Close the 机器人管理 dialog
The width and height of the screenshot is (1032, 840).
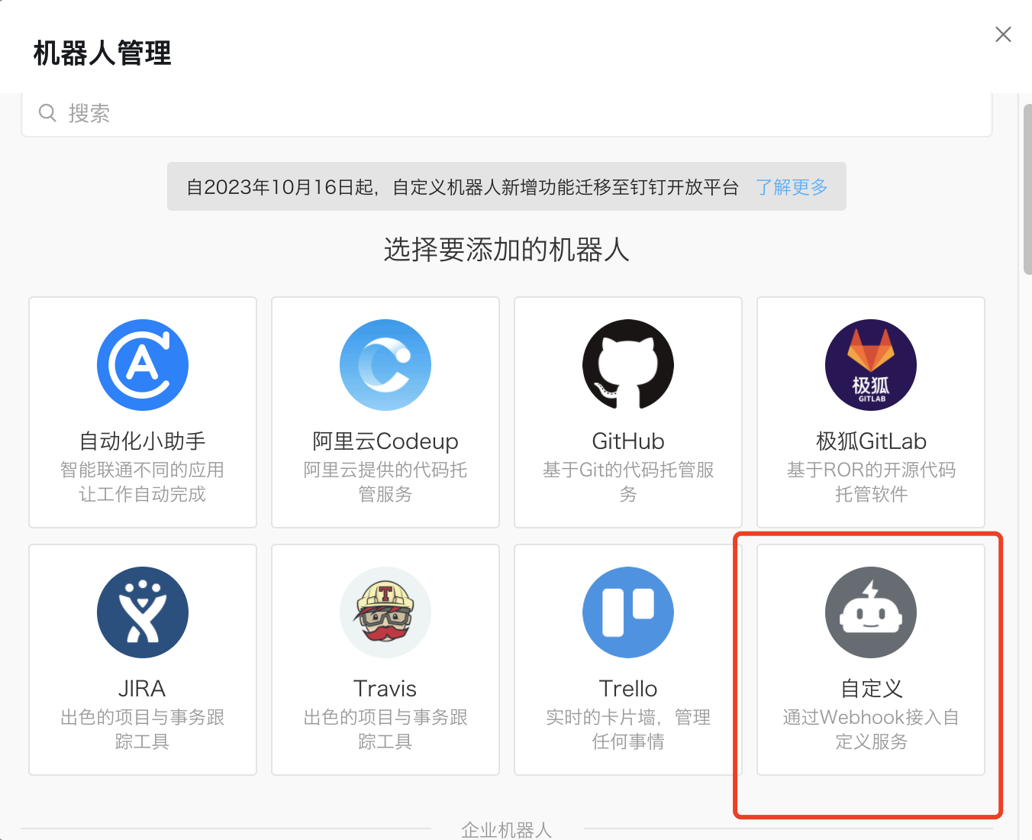pyautogui.click(x=1003, y=34)
